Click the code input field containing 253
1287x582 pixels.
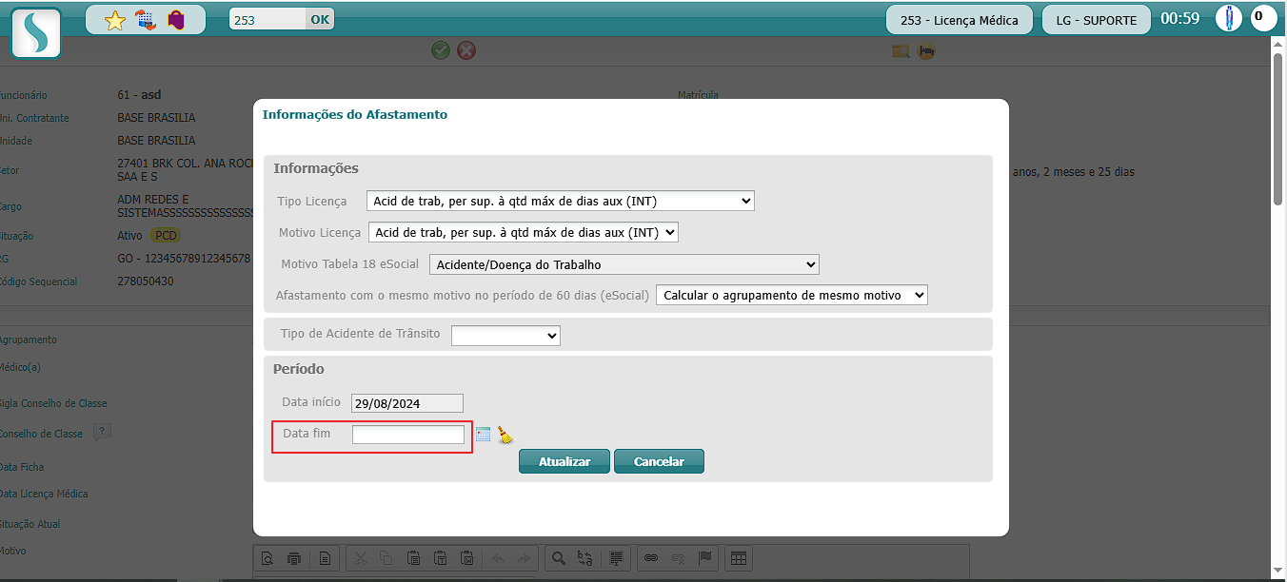268,19
